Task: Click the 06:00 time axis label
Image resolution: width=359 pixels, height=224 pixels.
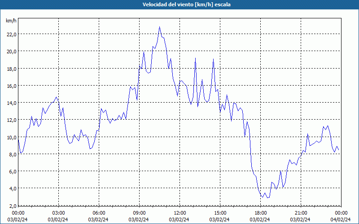Action: pos(99,213)
